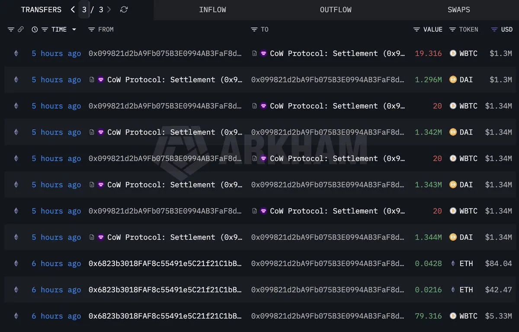Open the TO column filter
The width and height of the screenshot is (519, 332).
254,29
